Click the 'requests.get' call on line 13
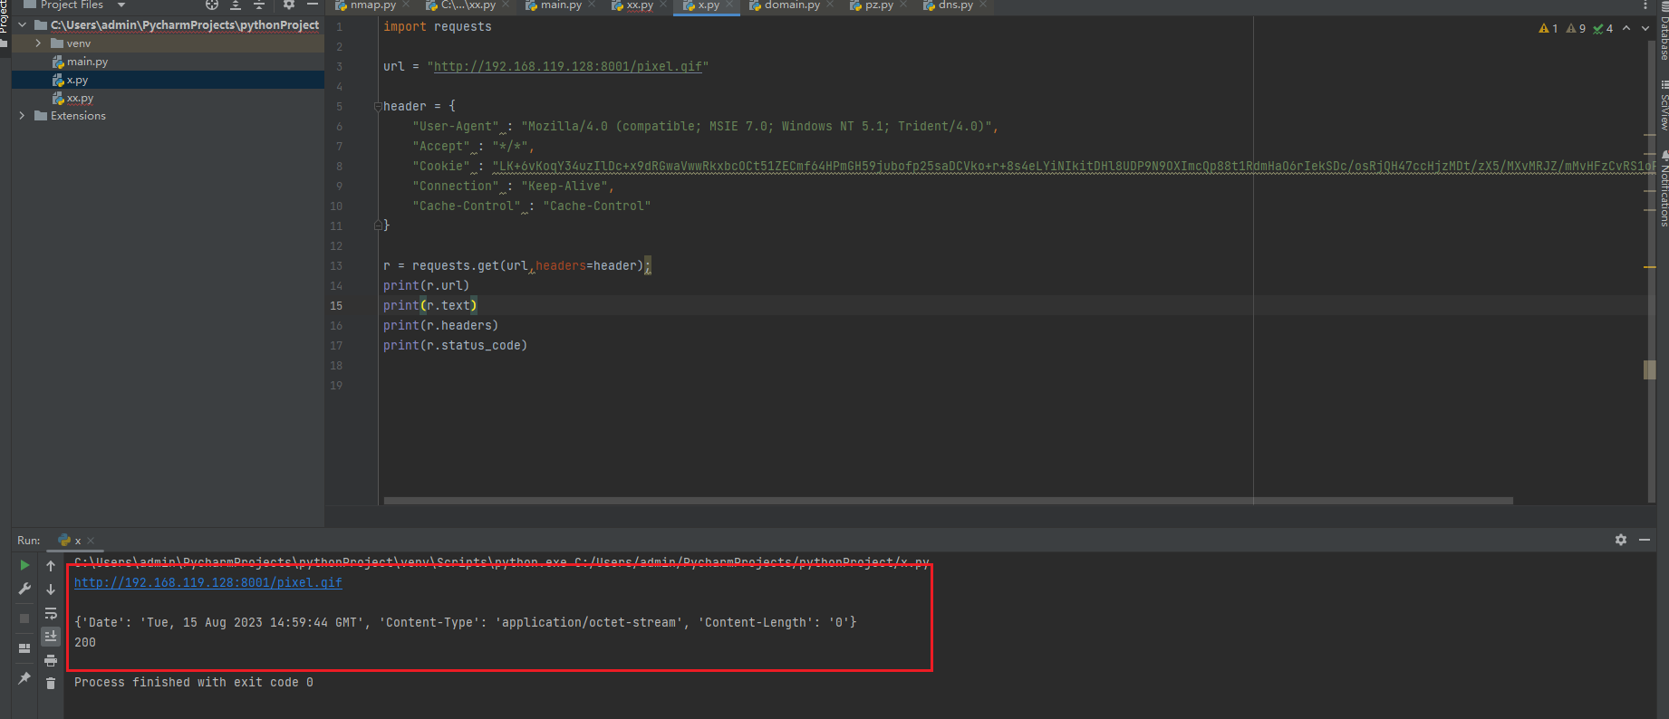Viewport: 1669px width, 719px height. click(456, 266)
